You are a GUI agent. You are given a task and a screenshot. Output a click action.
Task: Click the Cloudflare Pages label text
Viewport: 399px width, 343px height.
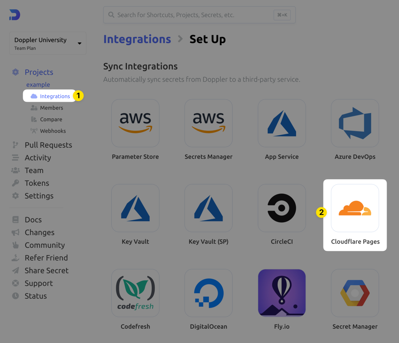[x=355, y=242]
